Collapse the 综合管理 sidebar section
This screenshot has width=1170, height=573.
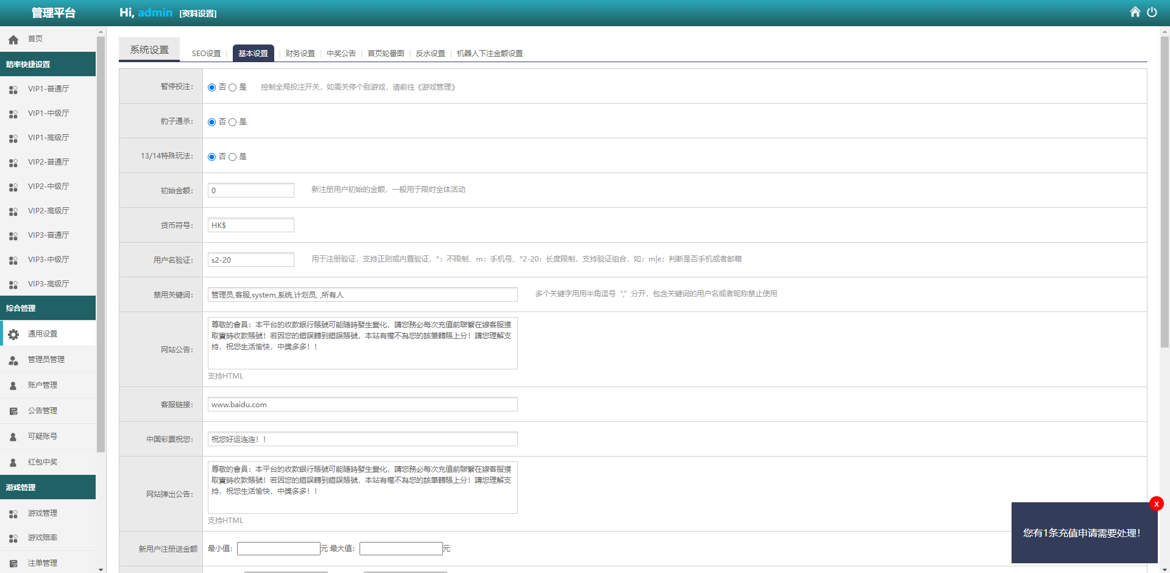pos(48,308)
